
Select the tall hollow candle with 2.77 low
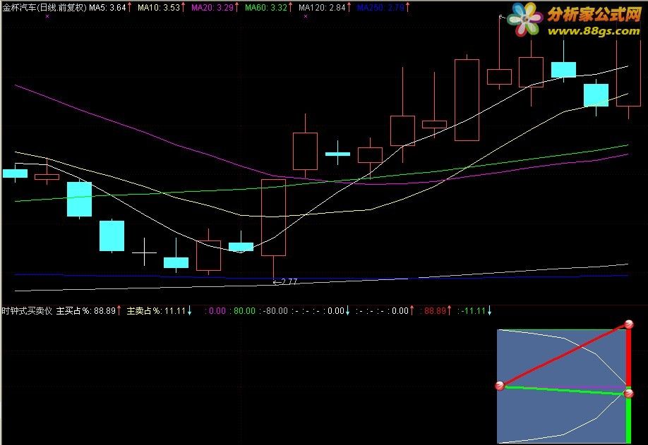pyautogui.click(x=274, y=217)
